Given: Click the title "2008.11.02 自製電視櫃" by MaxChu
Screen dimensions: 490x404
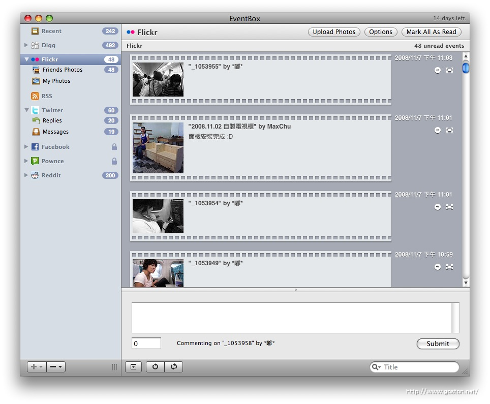Looking at the screenshot, I should point(239,126).
